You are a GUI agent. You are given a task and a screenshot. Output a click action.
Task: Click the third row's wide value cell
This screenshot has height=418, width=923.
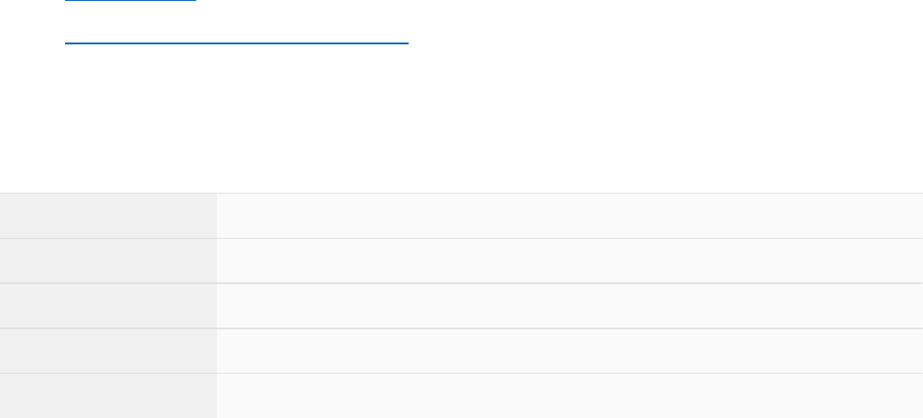click(570, 306)
